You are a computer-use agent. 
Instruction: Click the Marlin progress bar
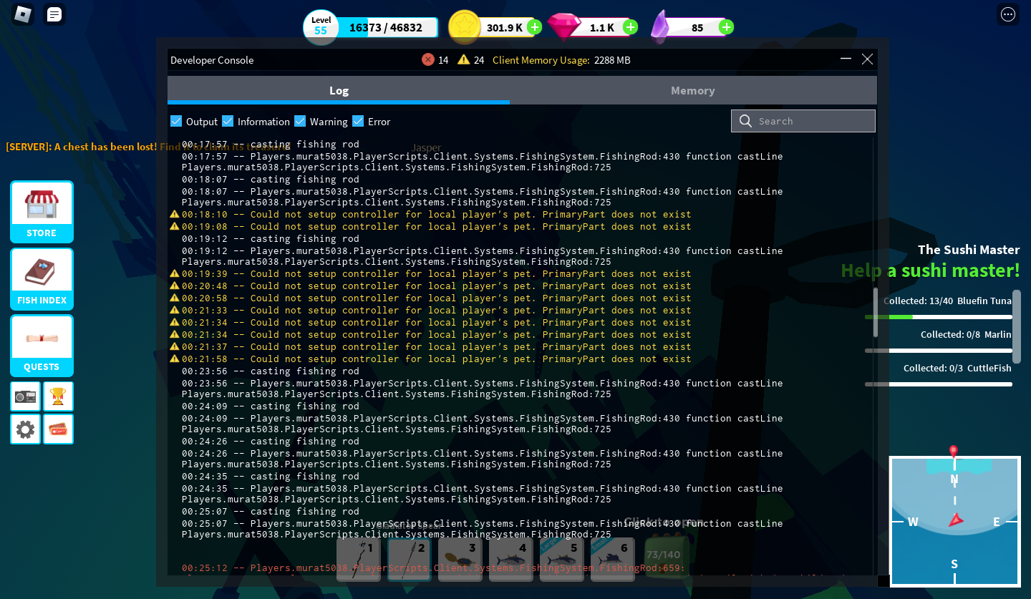point(939,351)
